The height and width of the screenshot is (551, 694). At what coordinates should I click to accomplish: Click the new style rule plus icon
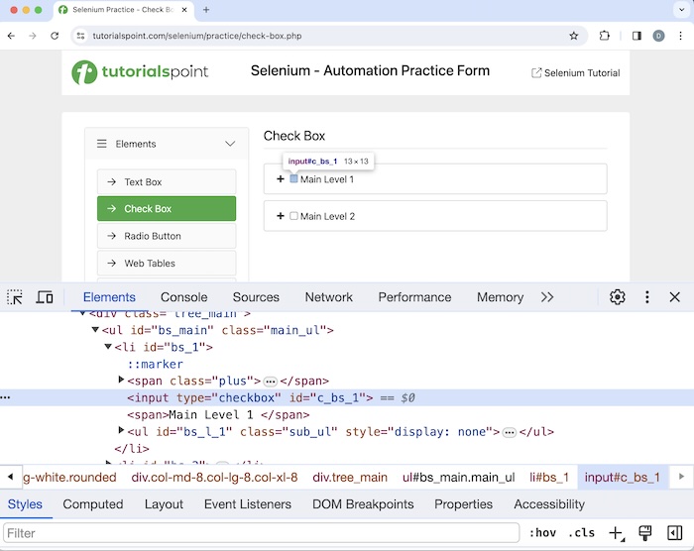point(616,533)
